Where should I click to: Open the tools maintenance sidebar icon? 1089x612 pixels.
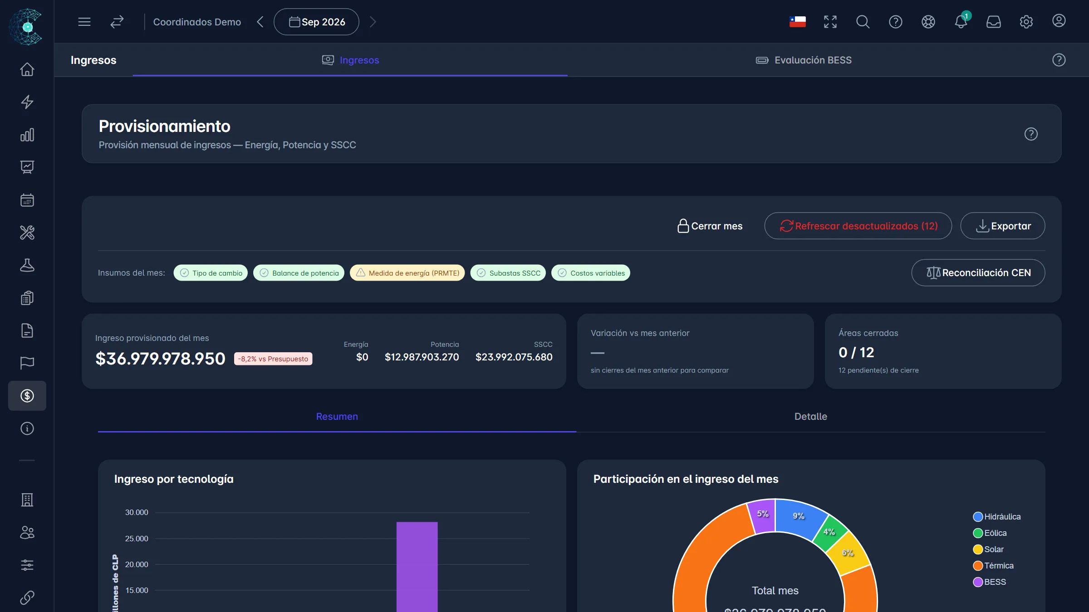tap(27, 233)
